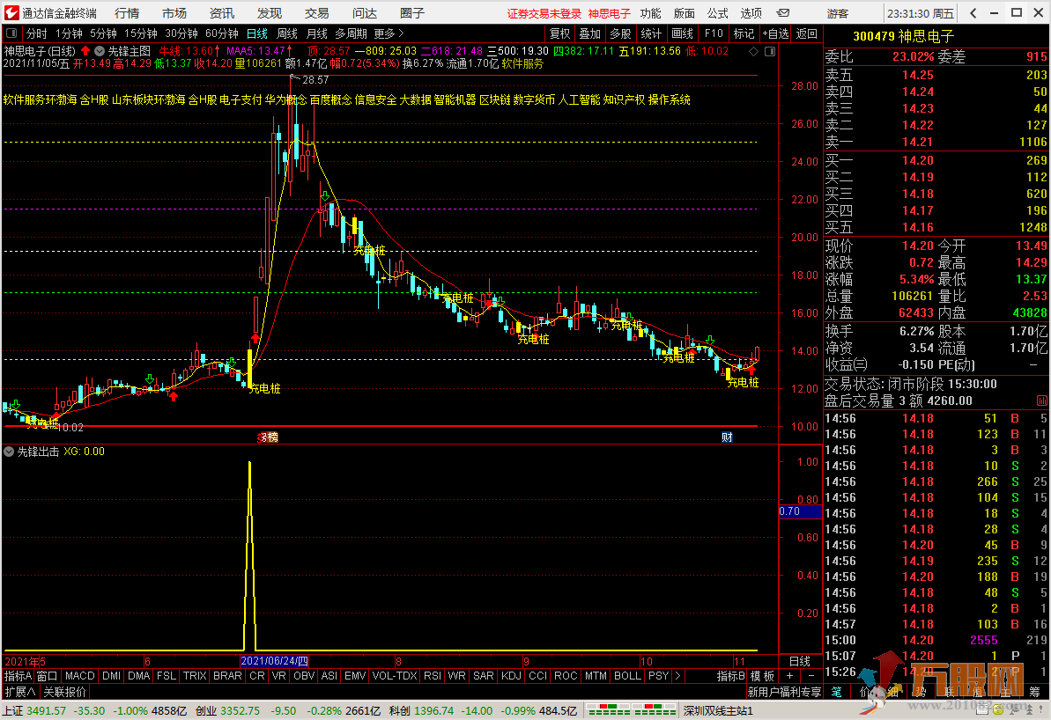
Task: Navigate back with the left arrow
Action: point(974,12)
